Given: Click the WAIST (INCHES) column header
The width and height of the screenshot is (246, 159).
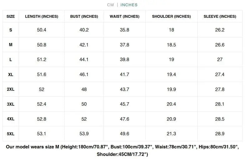Looking at the screenshot, I should 124,17.
